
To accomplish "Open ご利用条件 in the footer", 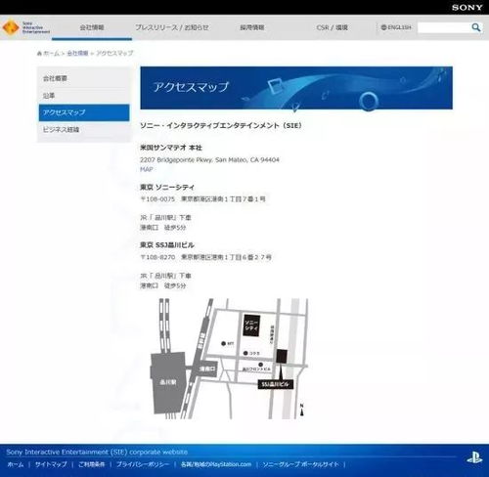I will 92,464.
